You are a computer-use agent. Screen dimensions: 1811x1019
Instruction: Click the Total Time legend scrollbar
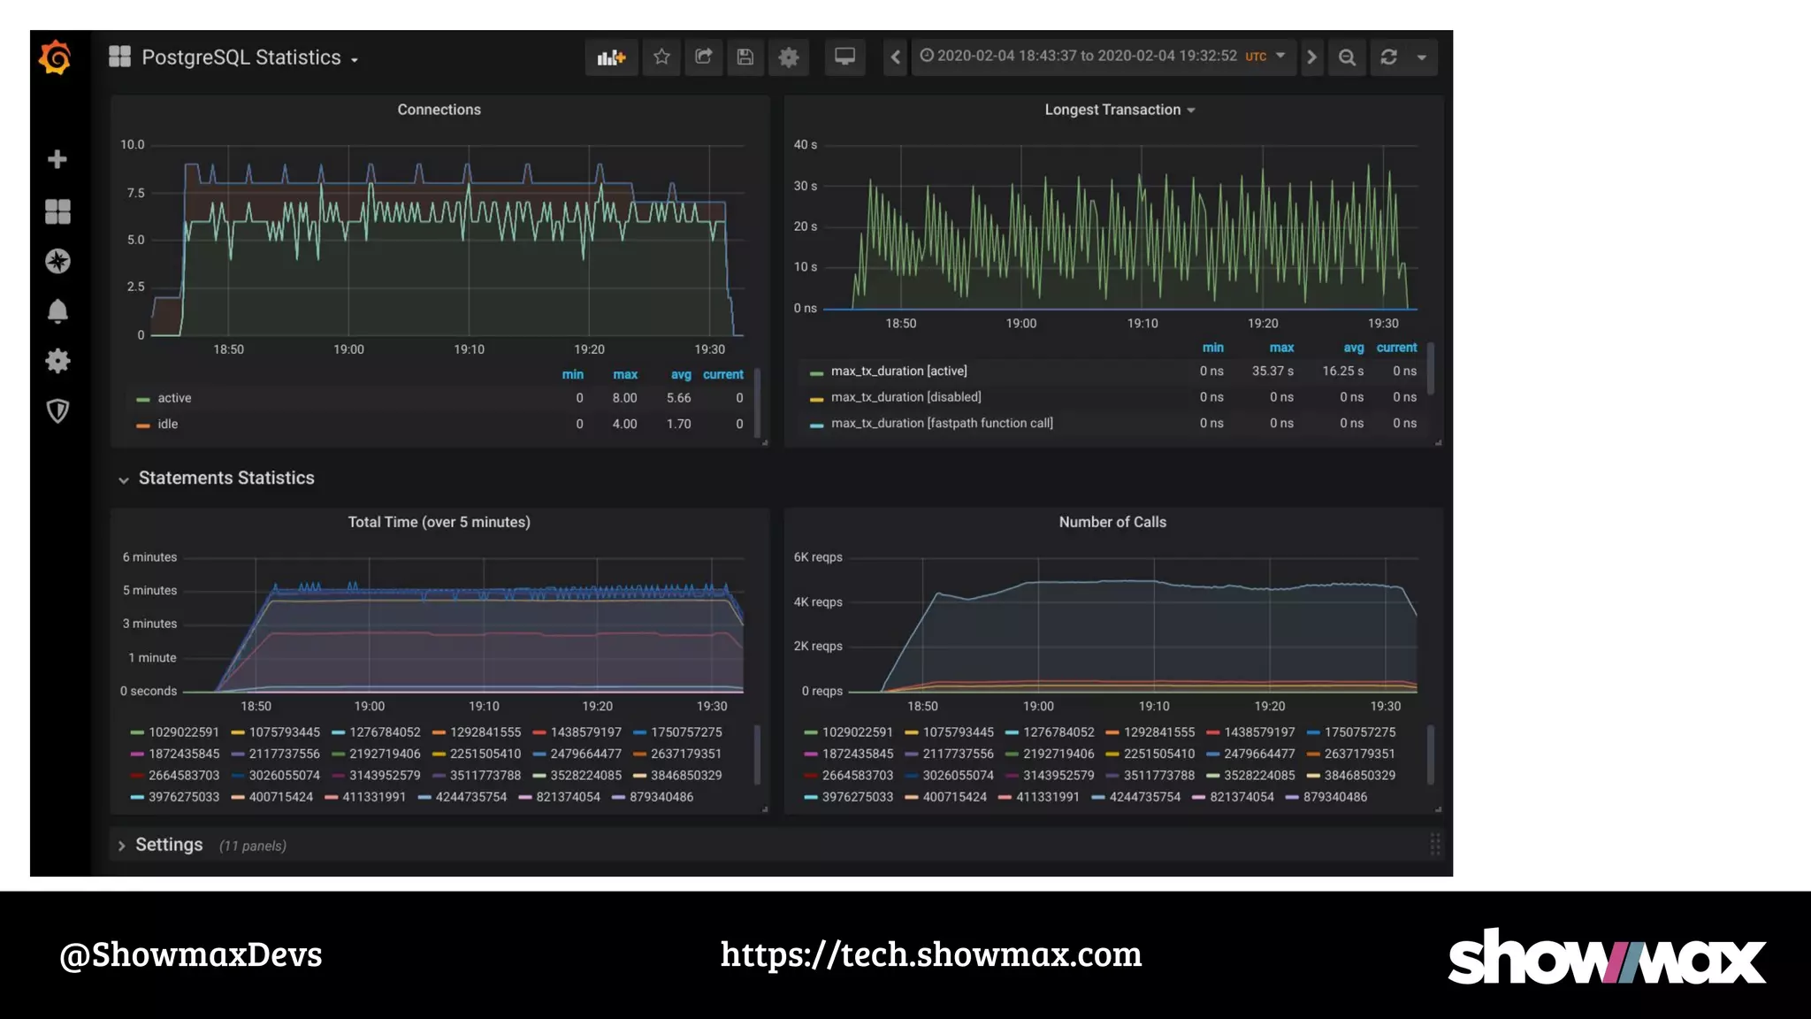click(757, 755)
